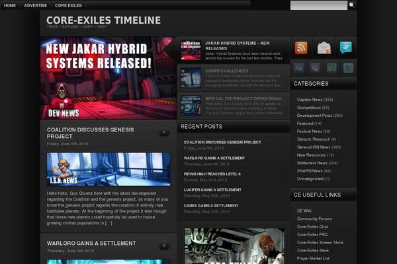Open the Twitter speech bubble icon
The height and width of the screenshot is (264, 397).
pyautogui.click(x=346, y=48)
